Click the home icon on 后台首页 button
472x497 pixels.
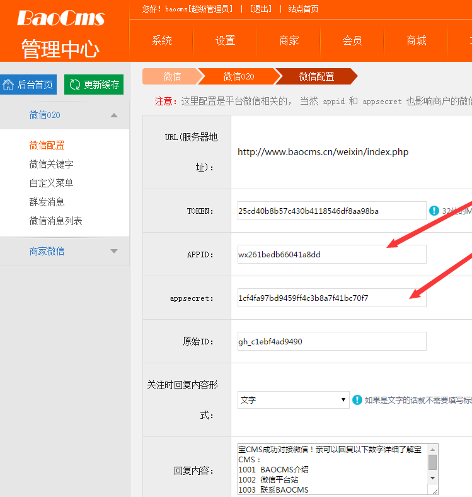[x=8, y=85]
